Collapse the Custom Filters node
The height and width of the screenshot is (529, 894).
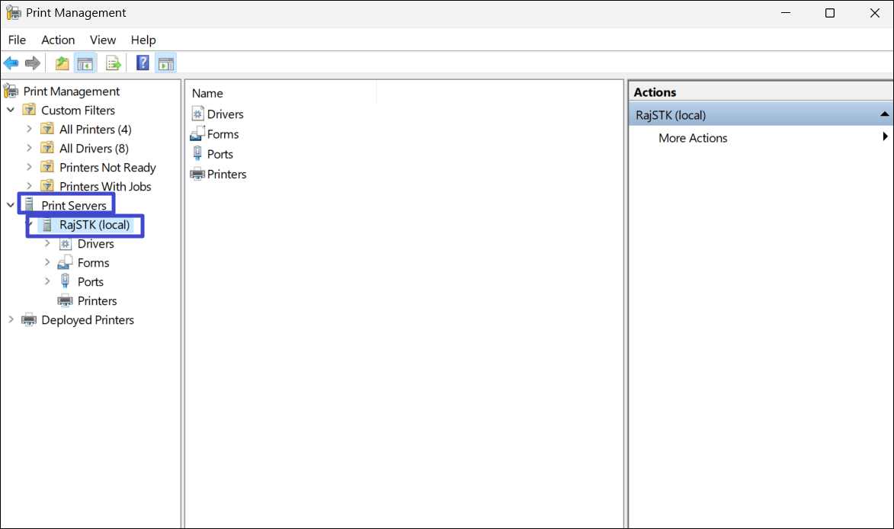(11, 111)
